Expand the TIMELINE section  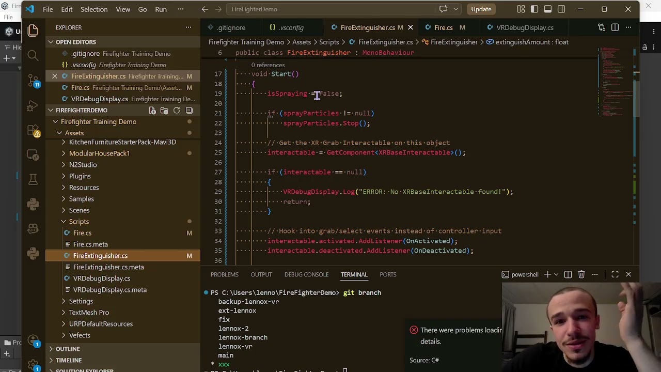tap(51, 360)
